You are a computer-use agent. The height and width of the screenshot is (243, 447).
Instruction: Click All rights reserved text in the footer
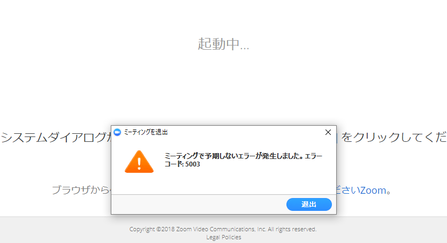292,229
